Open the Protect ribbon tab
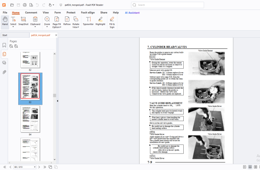This screenshot has width=260, height=170. [71, 13]
